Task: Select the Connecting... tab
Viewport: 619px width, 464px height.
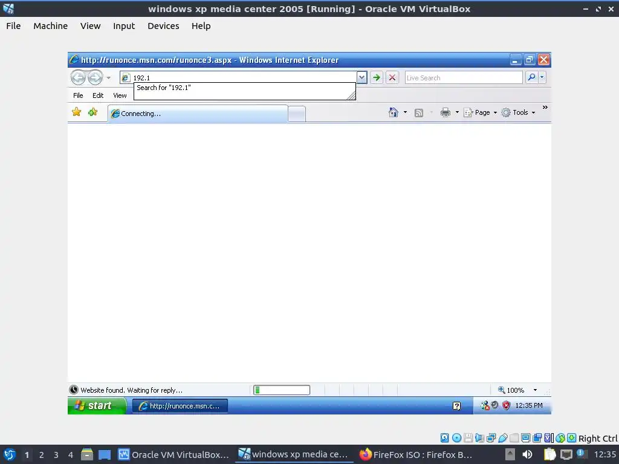Action: [x=198, y=114]
